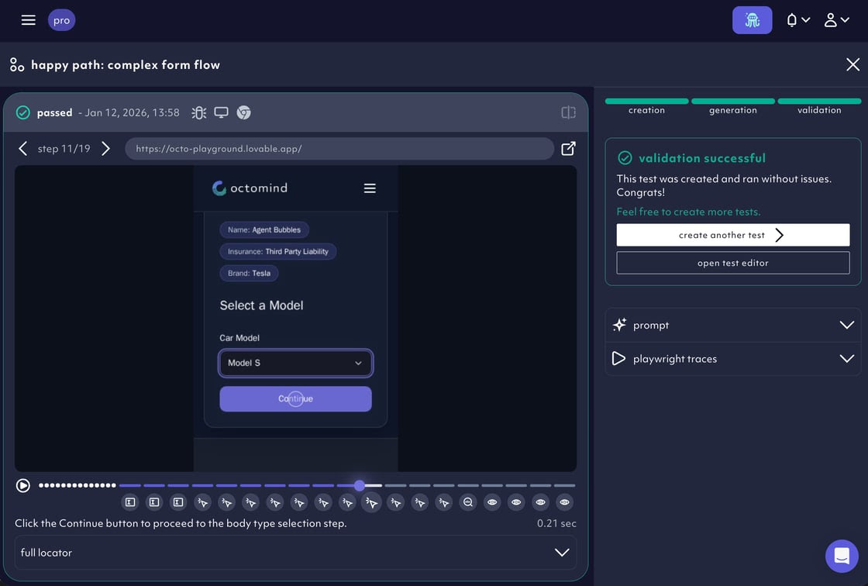Open the Car Model dropdown
868x586 pixels.
pos(295,363)
